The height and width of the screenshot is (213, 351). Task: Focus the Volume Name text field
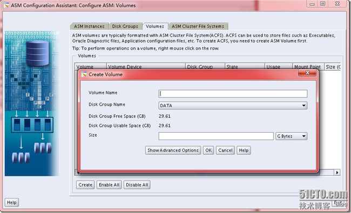pyautogui.click(x=233, y=94)
